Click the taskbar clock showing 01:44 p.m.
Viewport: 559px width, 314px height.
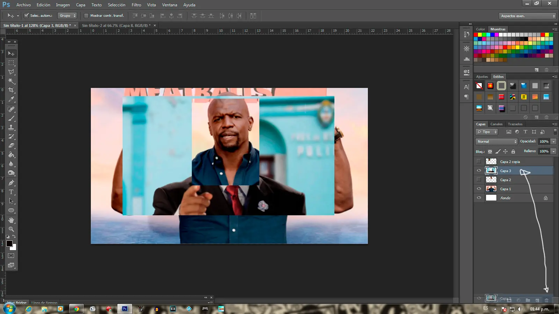[539, 309]
